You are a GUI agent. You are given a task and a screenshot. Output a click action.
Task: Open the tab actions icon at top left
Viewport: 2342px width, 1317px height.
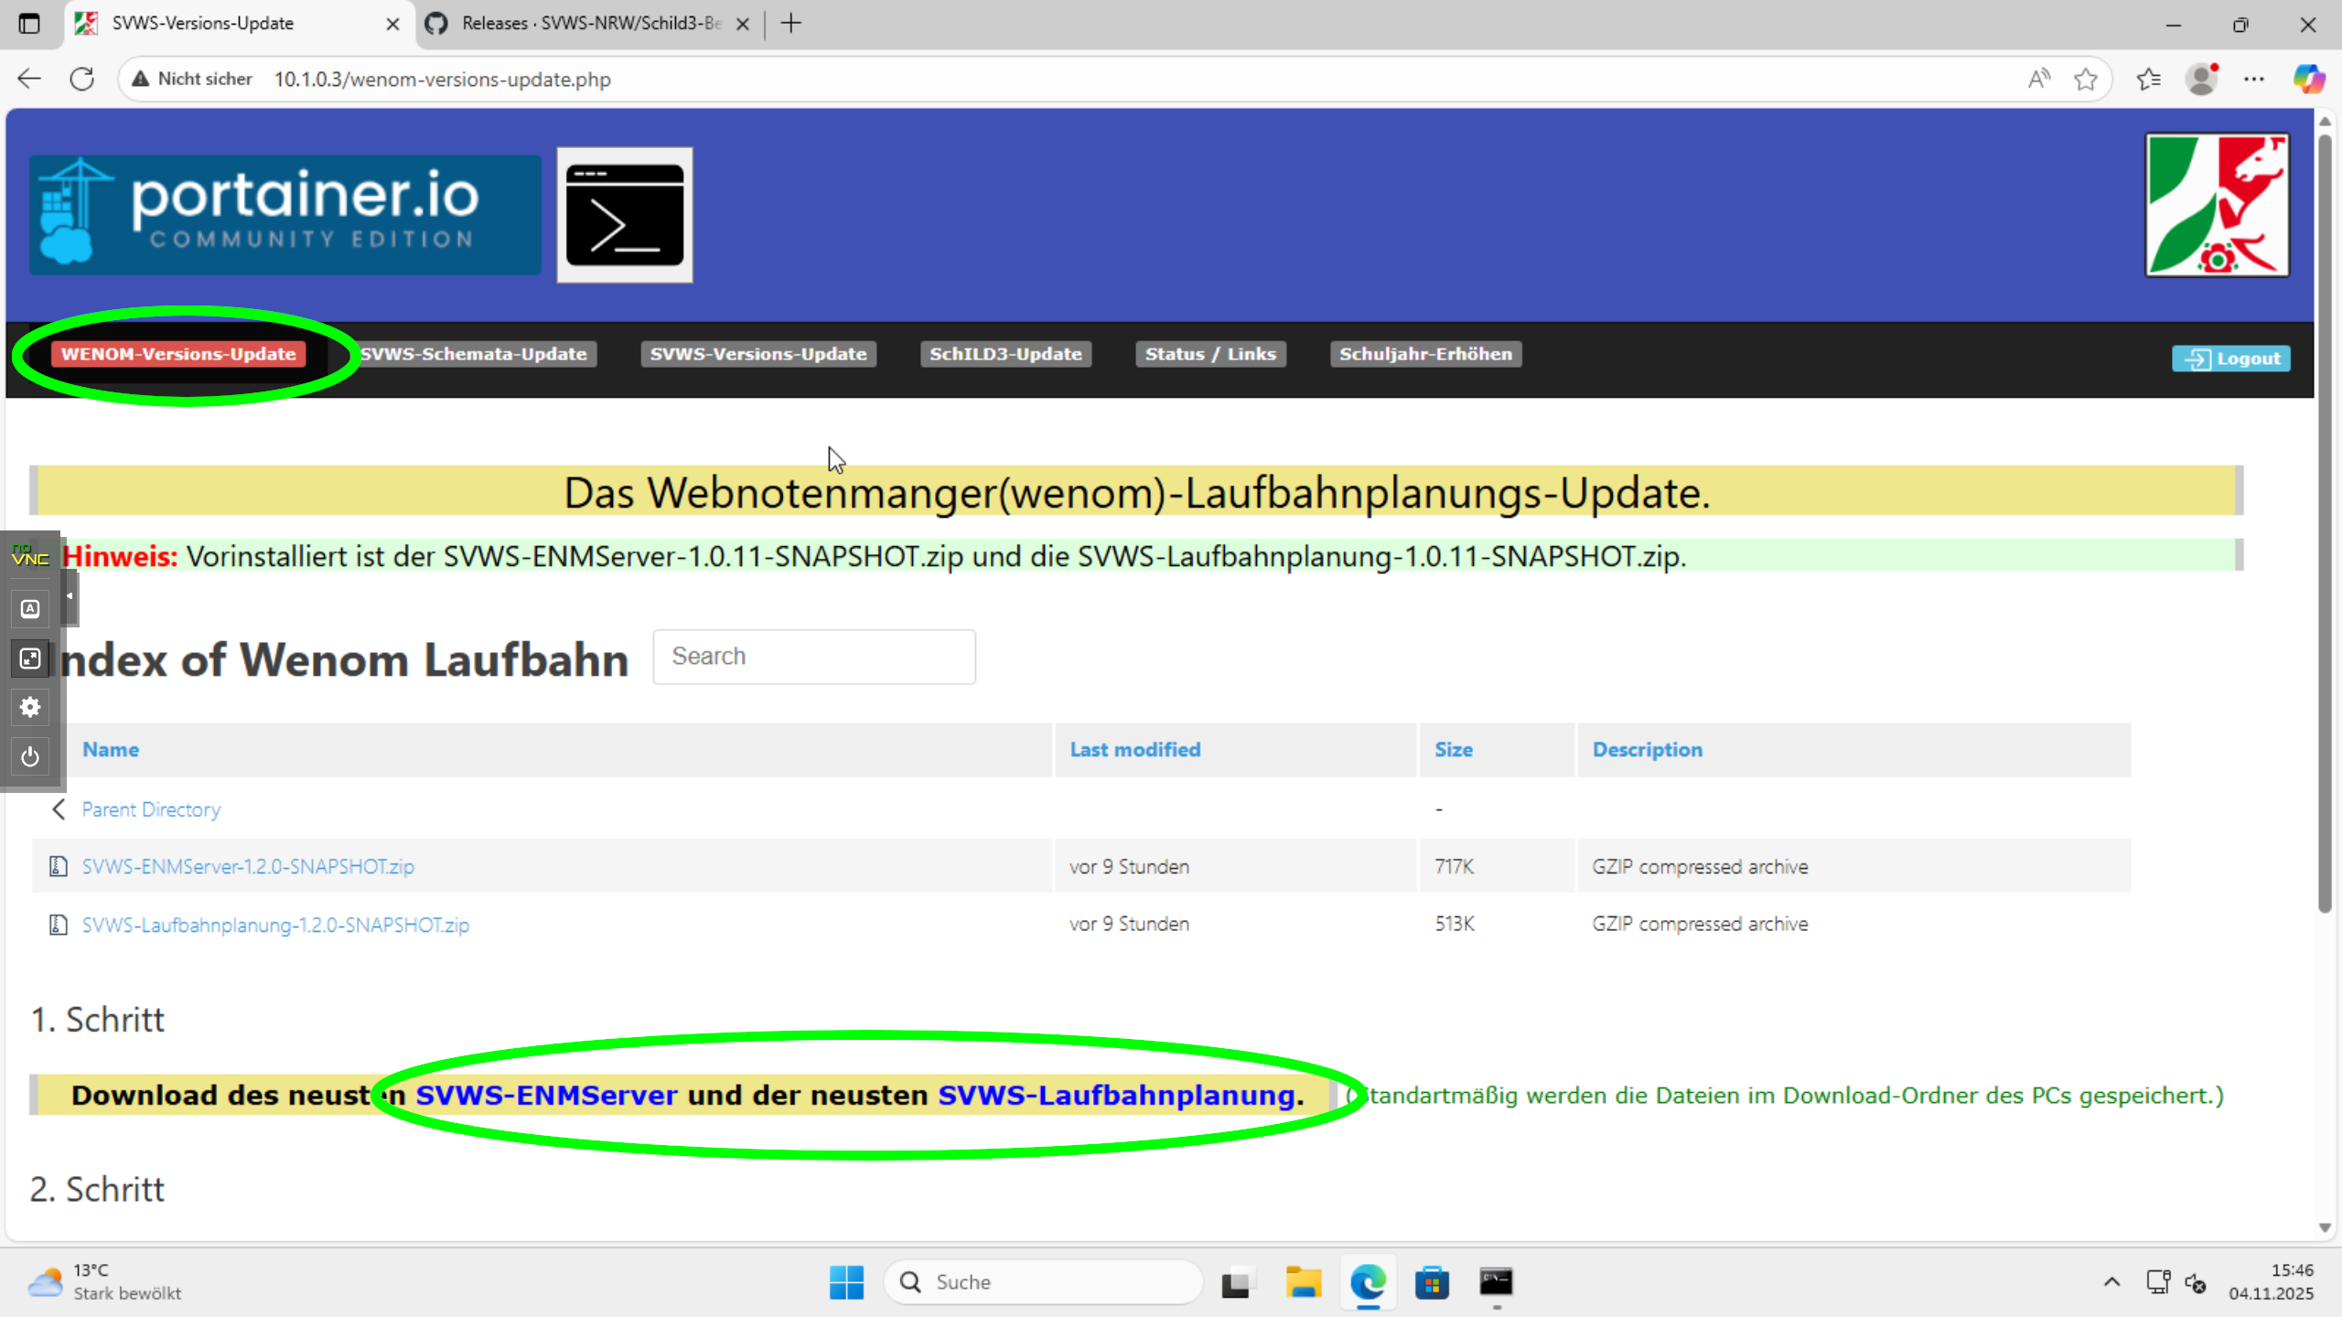coord(29,24)
